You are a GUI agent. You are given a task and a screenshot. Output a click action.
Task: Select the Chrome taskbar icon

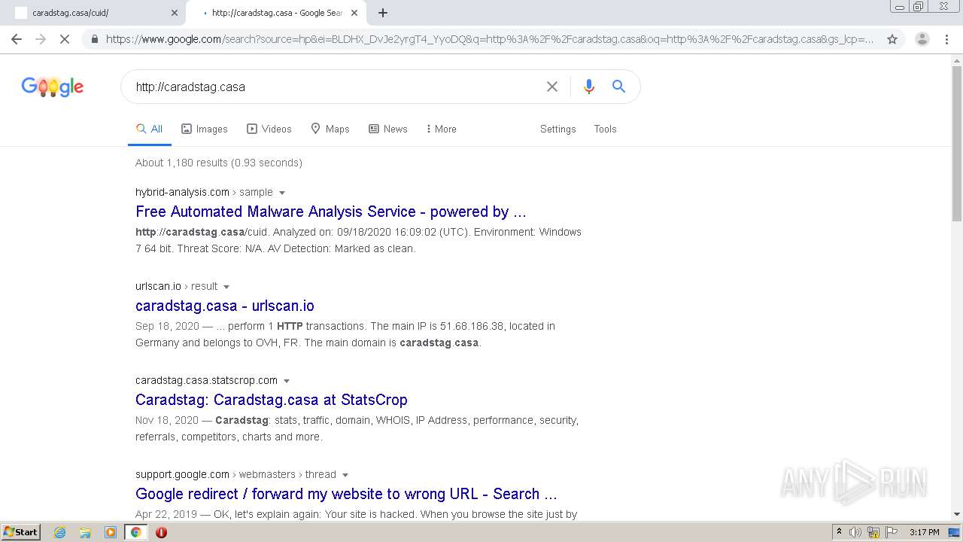tap(136, 532)
